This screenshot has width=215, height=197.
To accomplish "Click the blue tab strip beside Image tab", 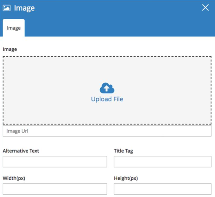I will coord(119,28).
